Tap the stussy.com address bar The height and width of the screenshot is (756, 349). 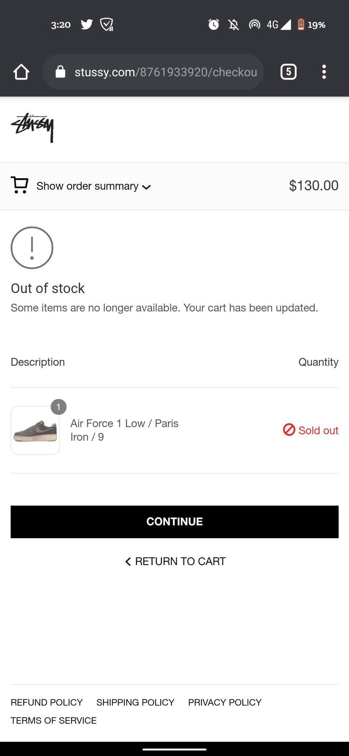tap(166, 72)
